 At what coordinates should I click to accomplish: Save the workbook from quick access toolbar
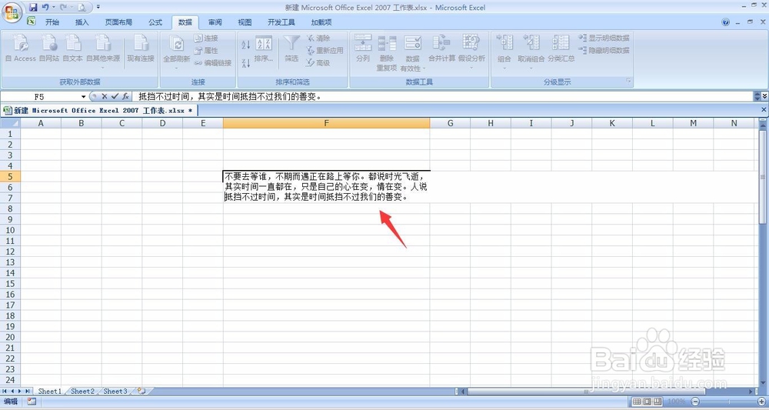[33, 8]
